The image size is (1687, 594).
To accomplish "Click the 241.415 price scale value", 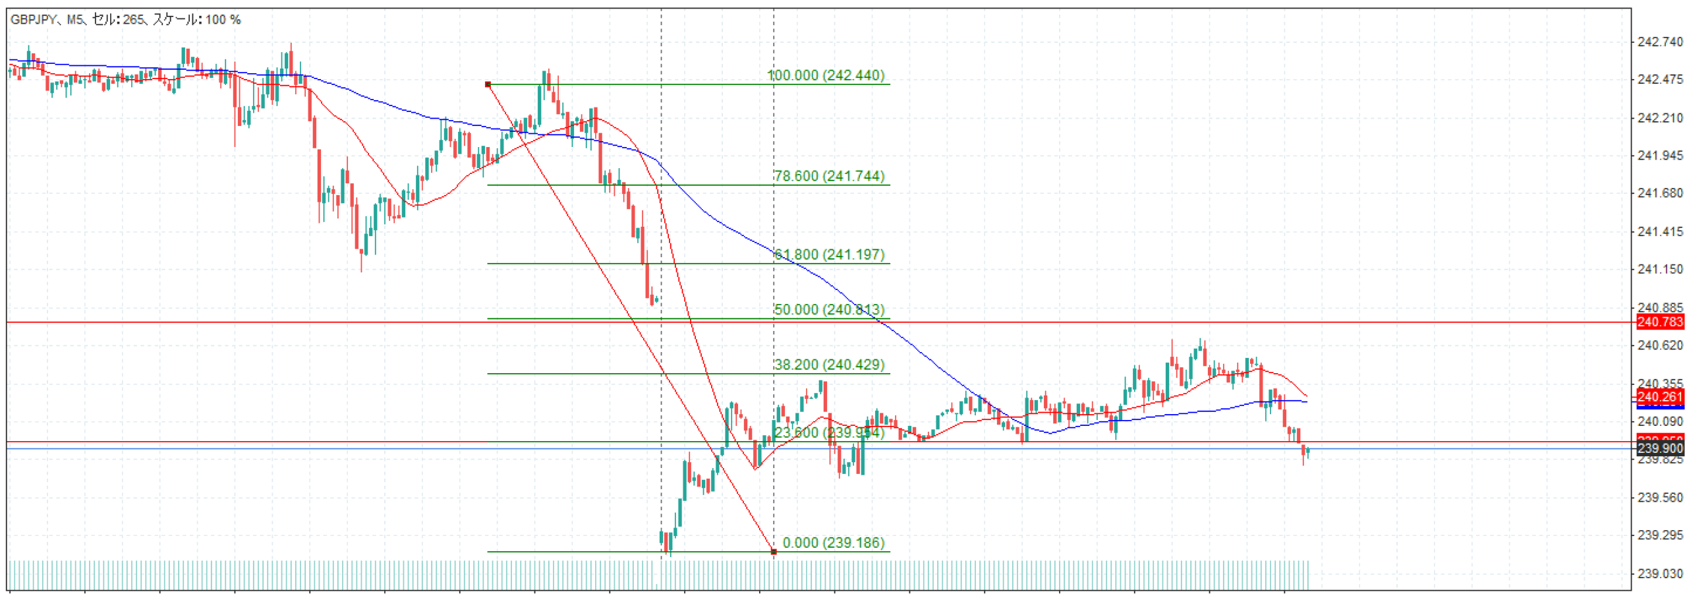I will 1659,231.
